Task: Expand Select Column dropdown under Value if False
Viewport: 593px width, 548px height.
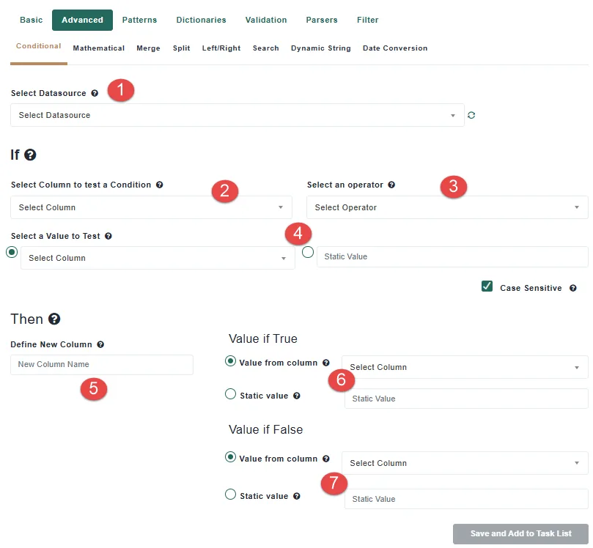Action: [465, 463]
